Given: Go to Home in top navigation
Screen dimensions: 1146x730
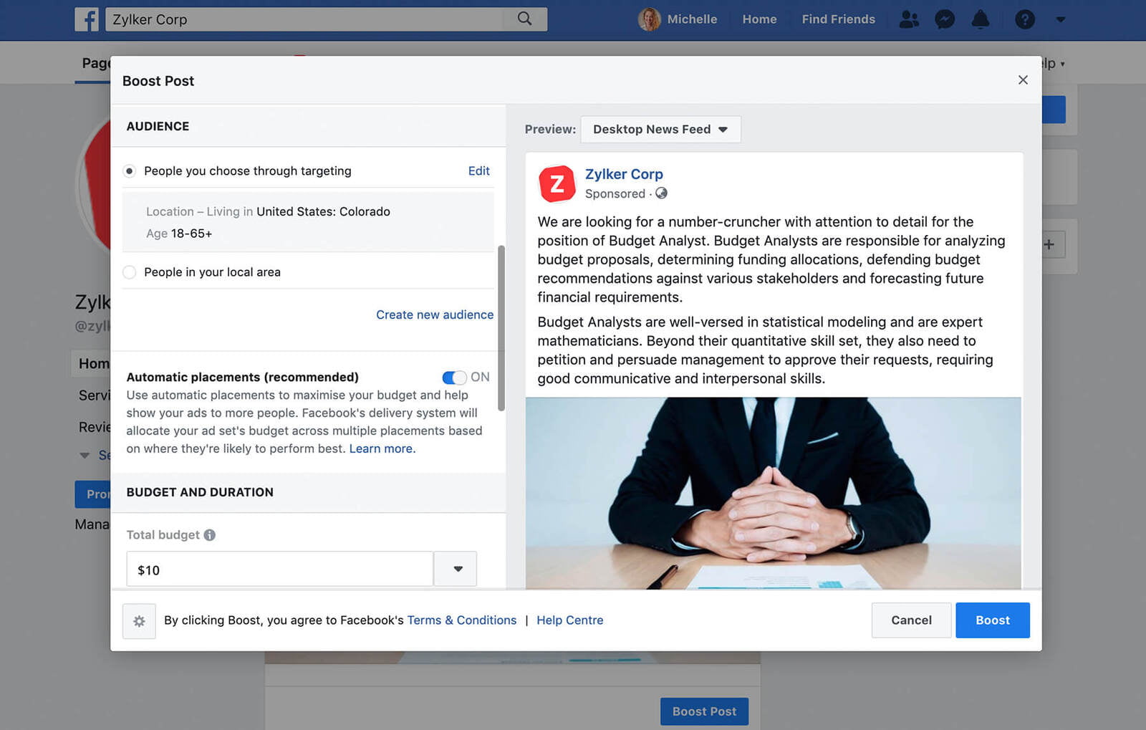Looking at the screenshot, I should pos(759,19).
